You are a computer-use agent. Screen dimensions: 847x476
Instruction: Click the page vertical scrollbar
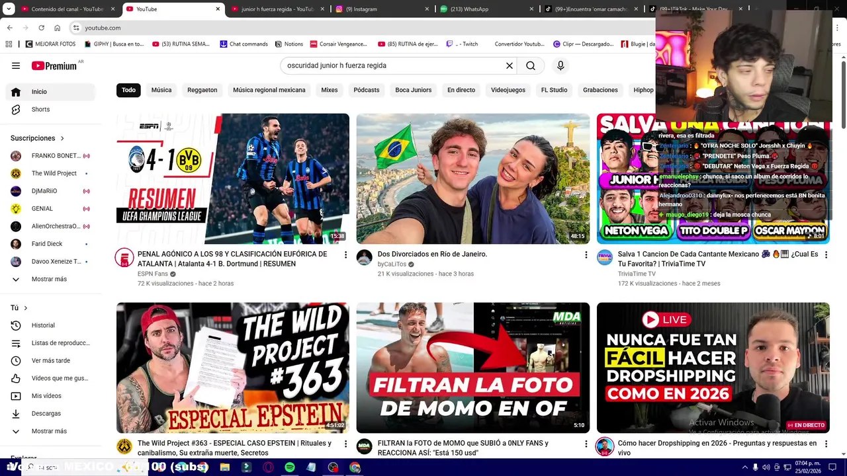pos(843,95)
